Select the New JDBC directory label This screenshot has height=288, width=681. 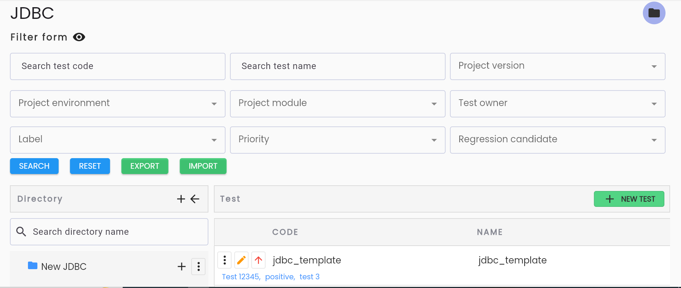coord(64,266)
